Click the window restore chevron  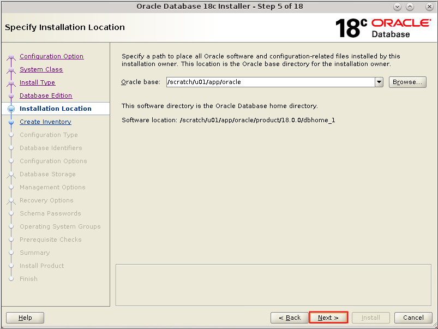(410, 7)
